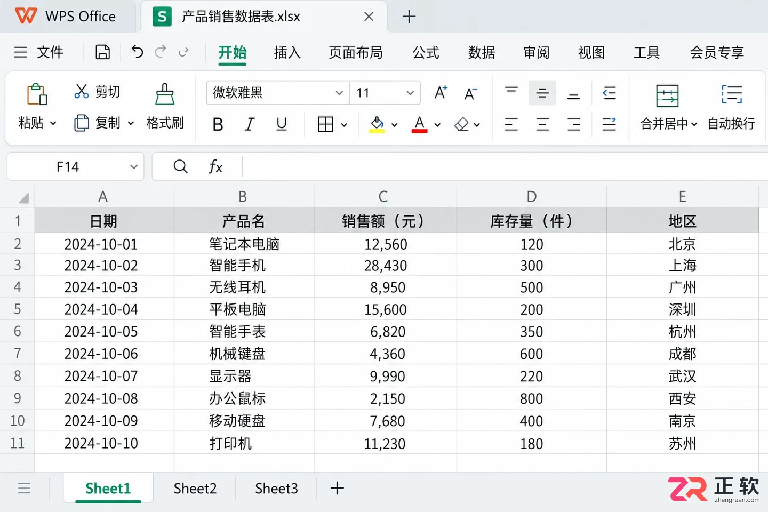Viewport: 768px width, 512px height.
Task: Expand the 粘贴 paste options arrow
Action: pyautogui.click(x=53, y=123)
